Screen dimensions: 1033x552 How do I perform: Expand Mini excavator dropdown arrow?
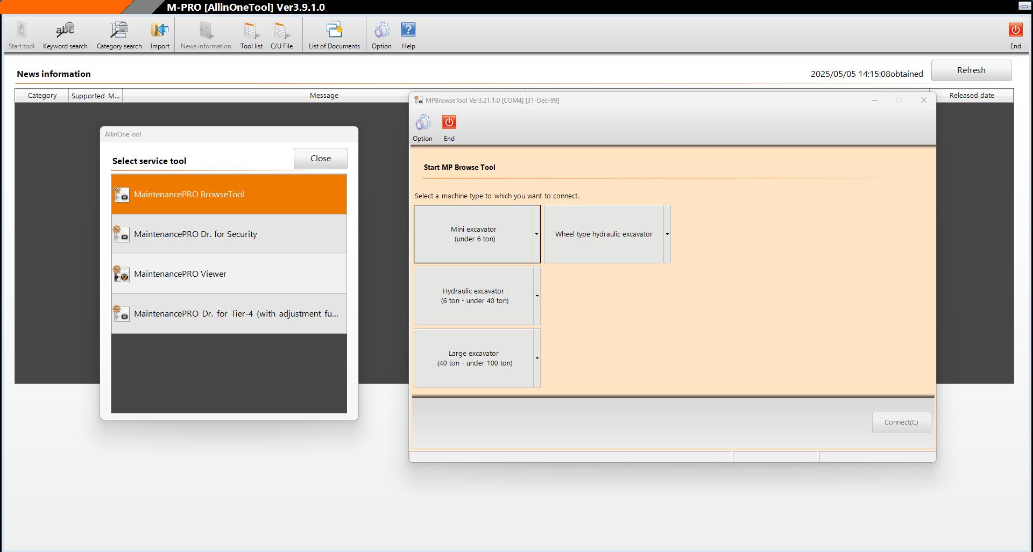click(x=536, y=234)
